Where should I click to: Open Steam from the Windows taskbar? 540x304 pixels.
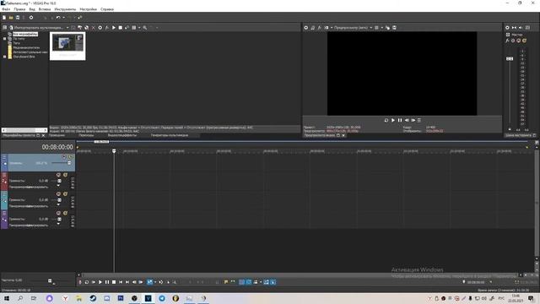(93, 298)
